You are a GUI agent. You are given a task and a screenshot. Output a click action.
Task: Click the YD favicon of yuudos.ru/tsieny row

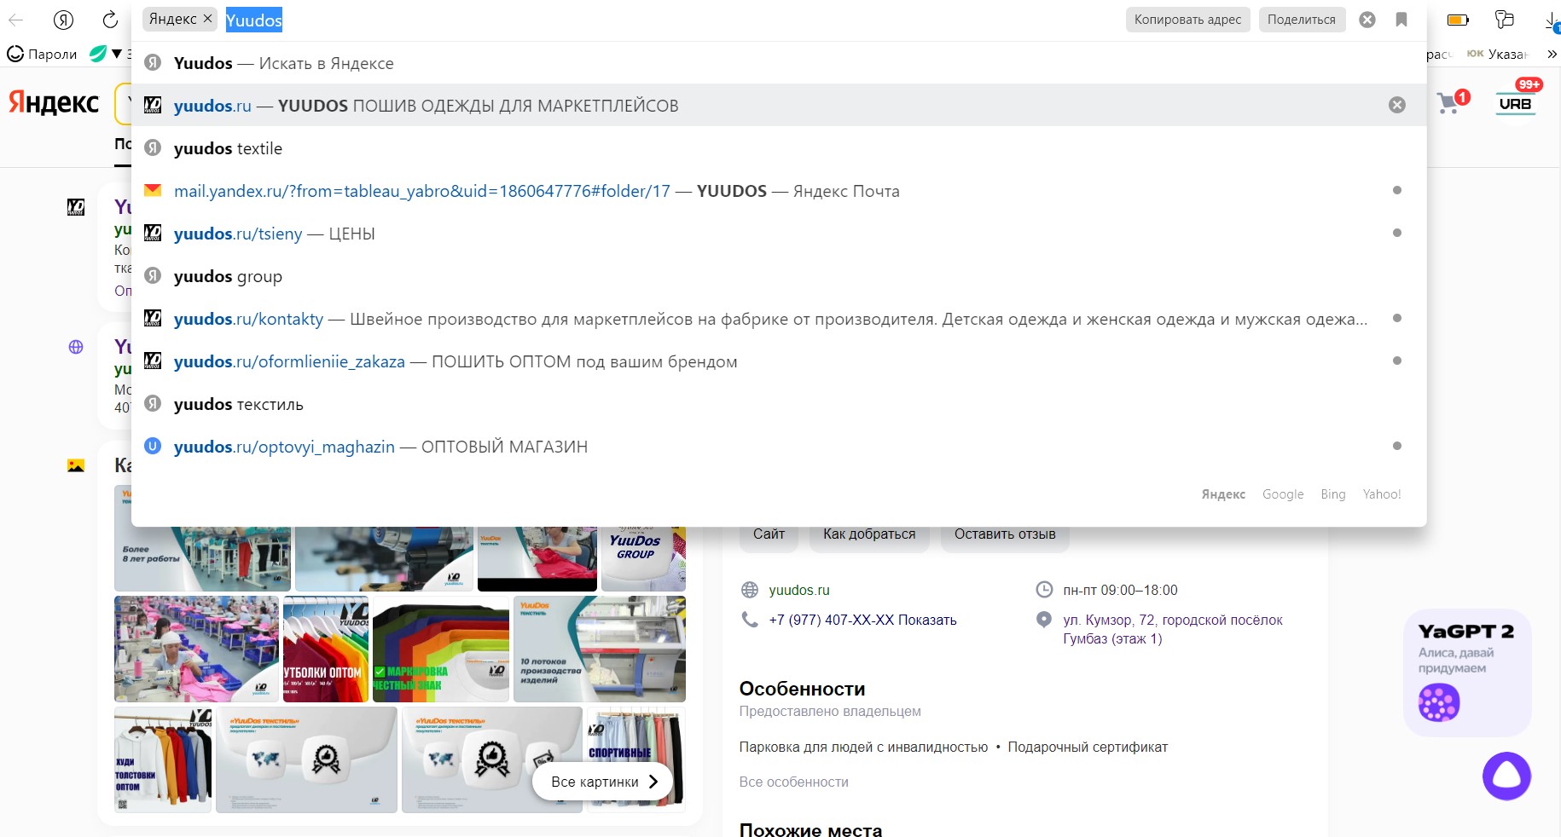153,233
